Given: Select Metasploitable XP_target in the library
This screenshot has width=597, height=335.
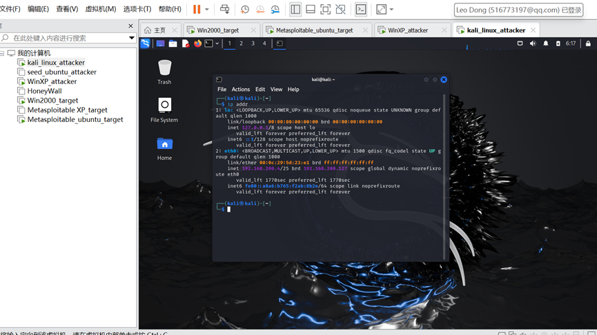Looking at the screenshot, I should tap(67, 110).
